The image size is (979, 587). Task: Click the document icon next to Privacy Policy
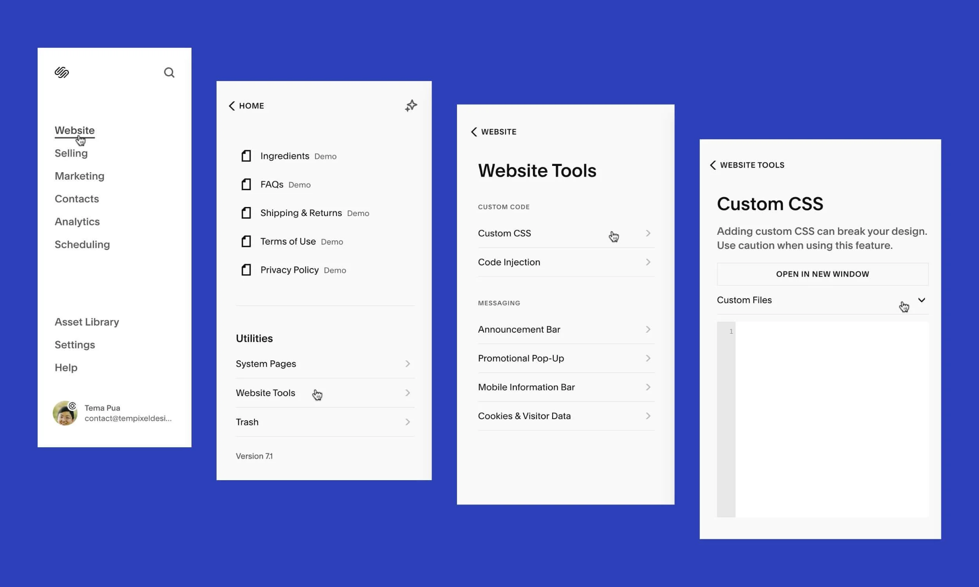(x=246, y=270)
